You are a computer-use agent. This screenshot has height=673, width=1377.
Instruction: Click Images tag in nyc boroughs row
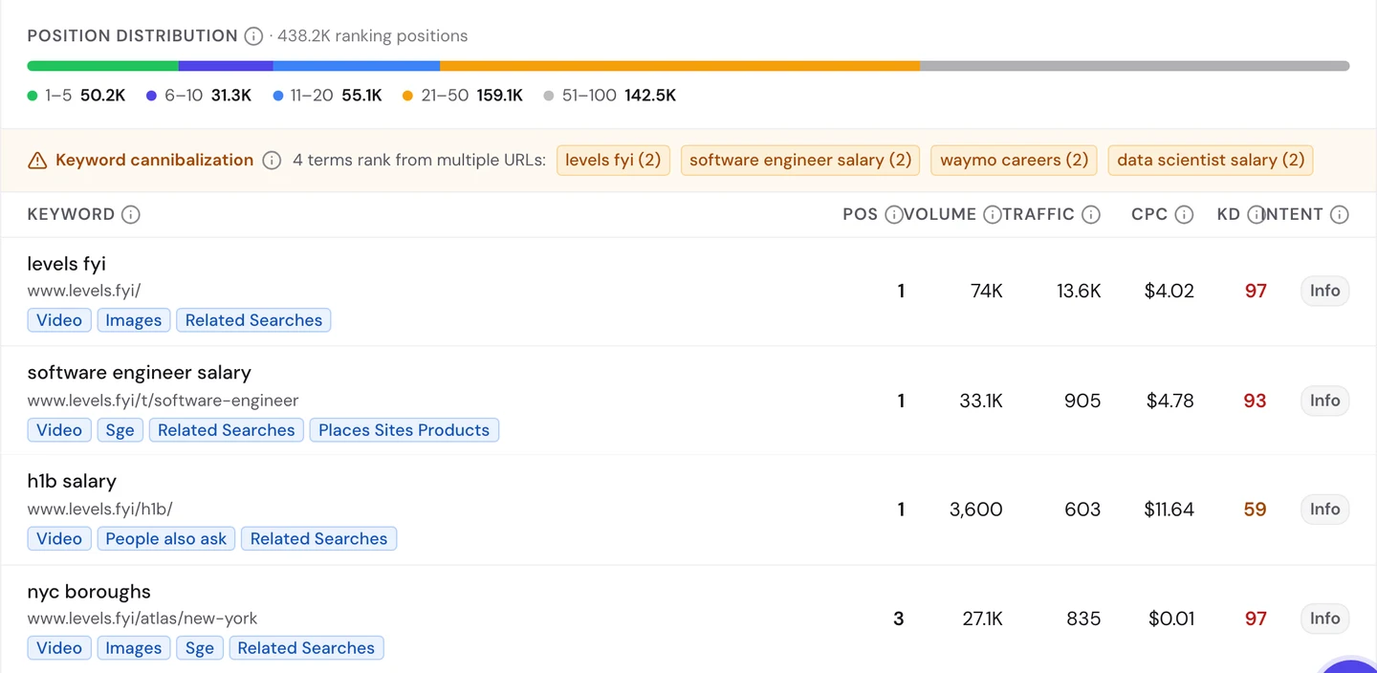(134, 648)
